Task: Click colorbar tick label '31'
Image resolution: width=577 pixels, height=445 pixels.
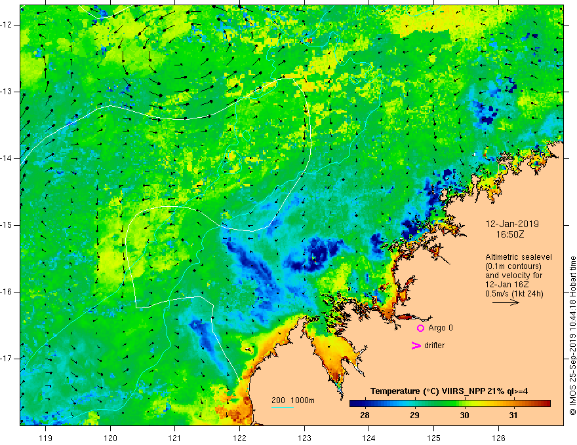Action: pyautogui.click(x=513, y=416)
